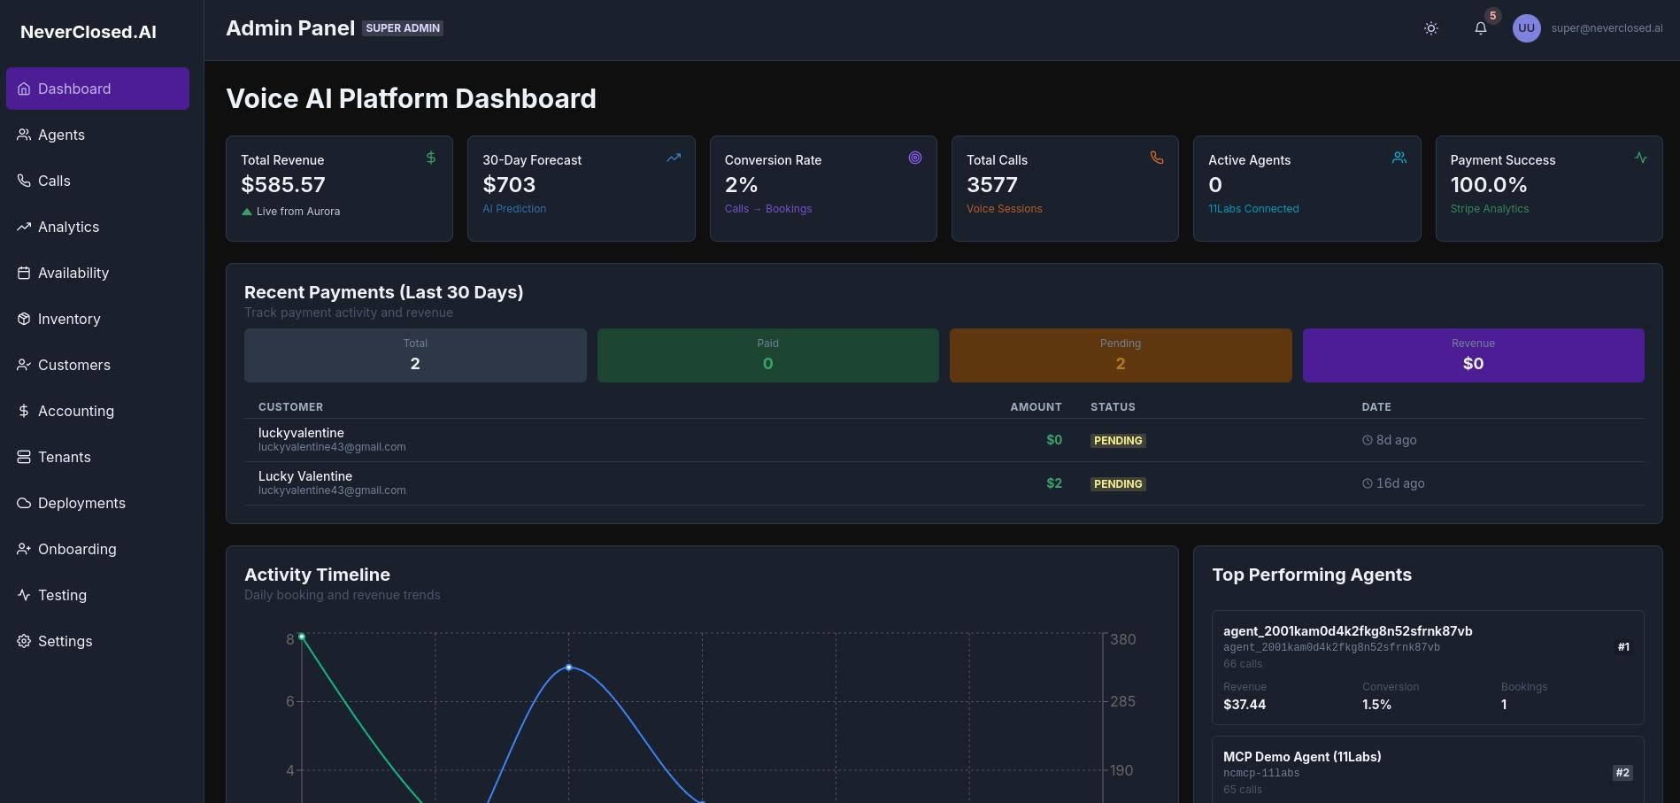This screenshot has height=803, width=1680.
Task: Open Inventory from the sidebar icon
Action: pyautogui.click(x=24, y=319)
